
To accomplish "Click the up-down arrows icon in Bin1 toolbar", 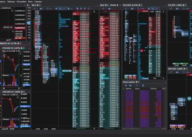I will (89, 8).
